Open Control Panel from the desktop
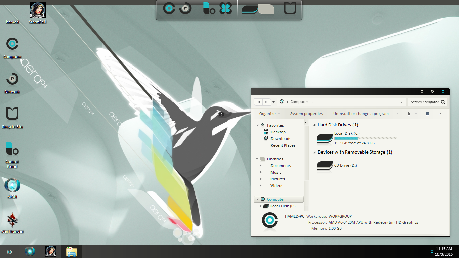The image size is (459, 258). point(12,149)
